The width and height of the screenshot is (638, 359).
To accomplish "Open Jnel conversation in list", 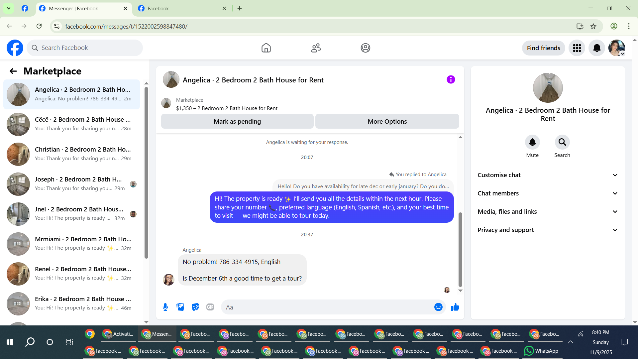I will (x=71, y=214).
